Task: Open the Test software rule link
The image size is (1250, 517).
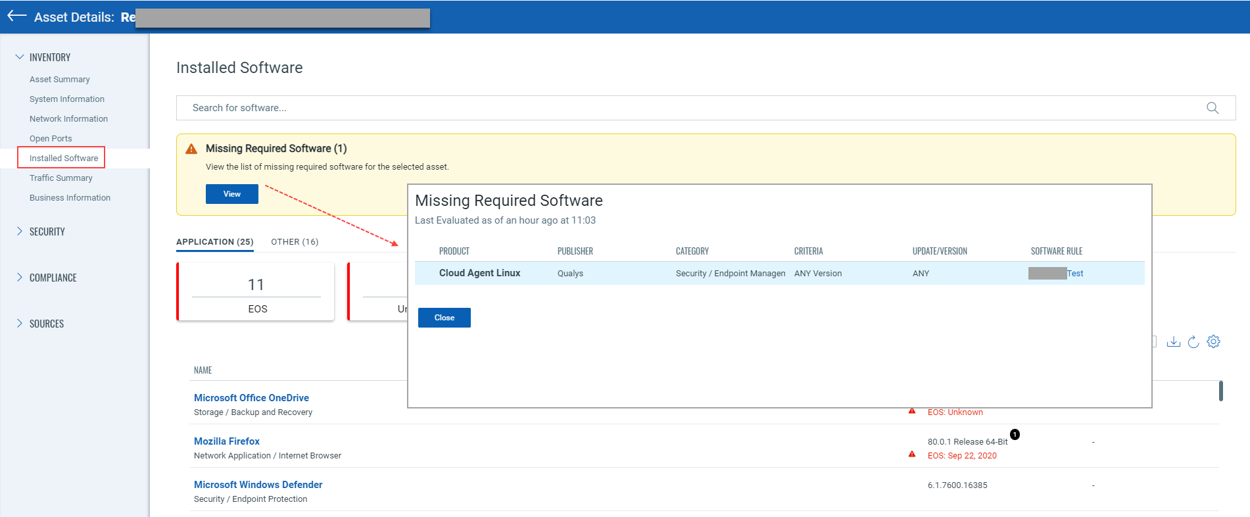Action: click(x=1075, y=274)
